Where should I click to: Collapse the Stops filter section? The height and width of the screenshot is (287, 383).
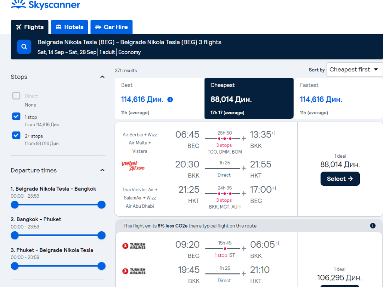[102, 77]
